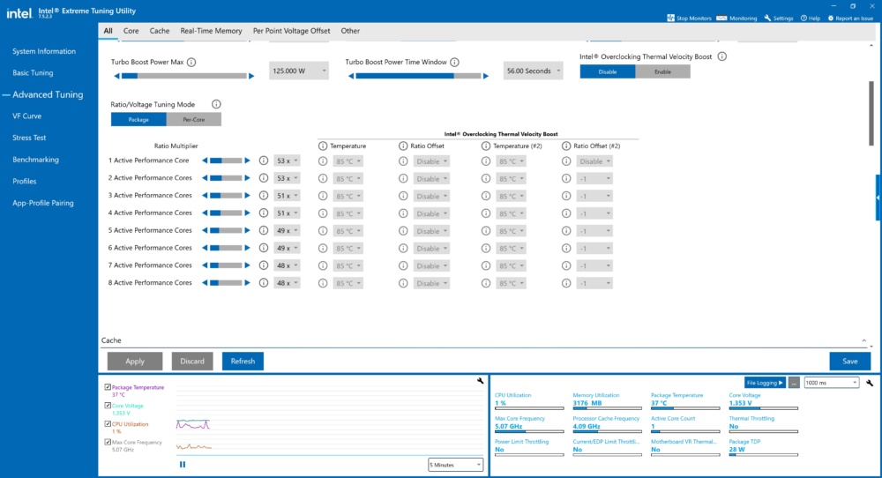The height and width of the screenshot is (478, 882).
Task: Open info icon in Ratio Offset column header
Action: (x=403, y=146)
